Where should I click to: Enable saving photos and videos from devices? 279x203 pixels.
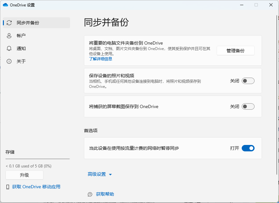[x=248, y=81]
